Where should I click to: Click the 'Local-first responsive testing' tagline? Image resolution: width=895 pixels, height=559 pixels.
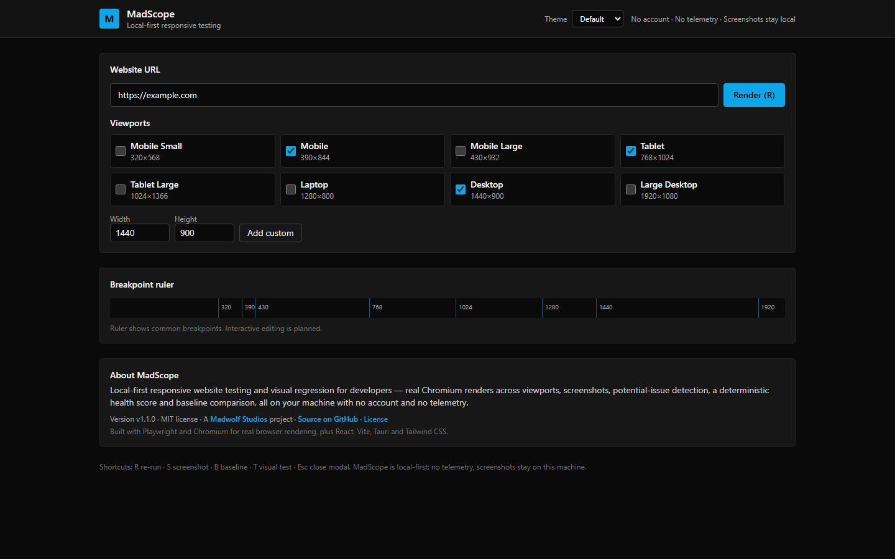pyautogui.click(x=173, y=25)
